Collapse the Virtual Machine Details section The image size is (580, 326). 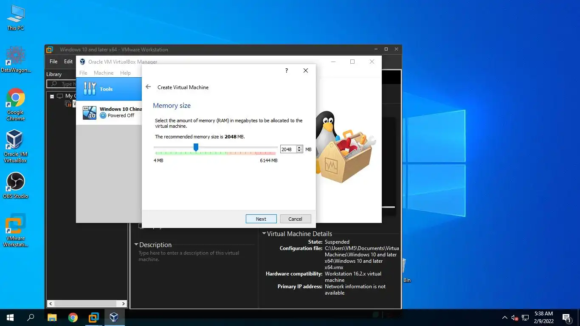tap(264, 233)
